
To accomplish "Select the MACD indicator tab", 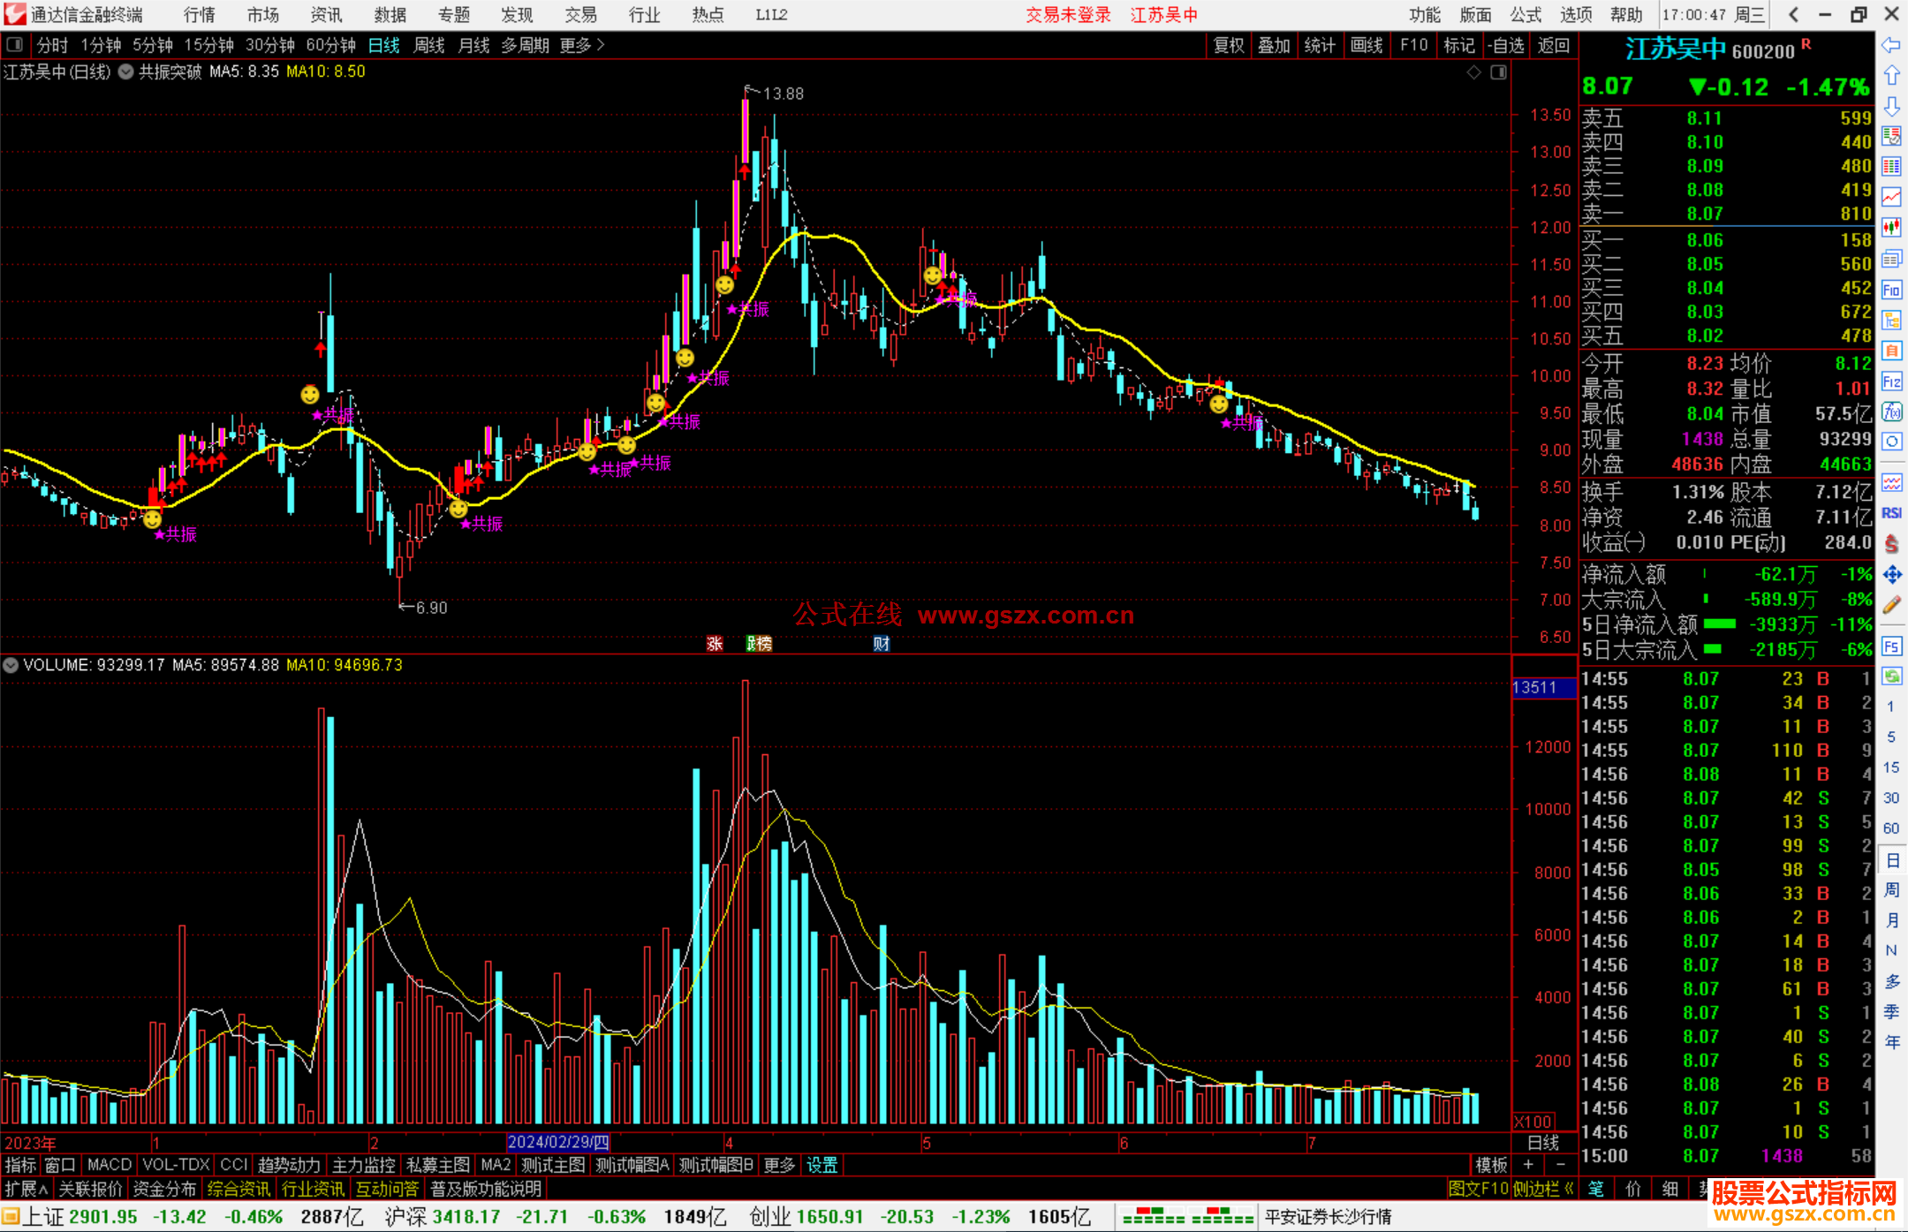I will click(x=109, y=1165).
